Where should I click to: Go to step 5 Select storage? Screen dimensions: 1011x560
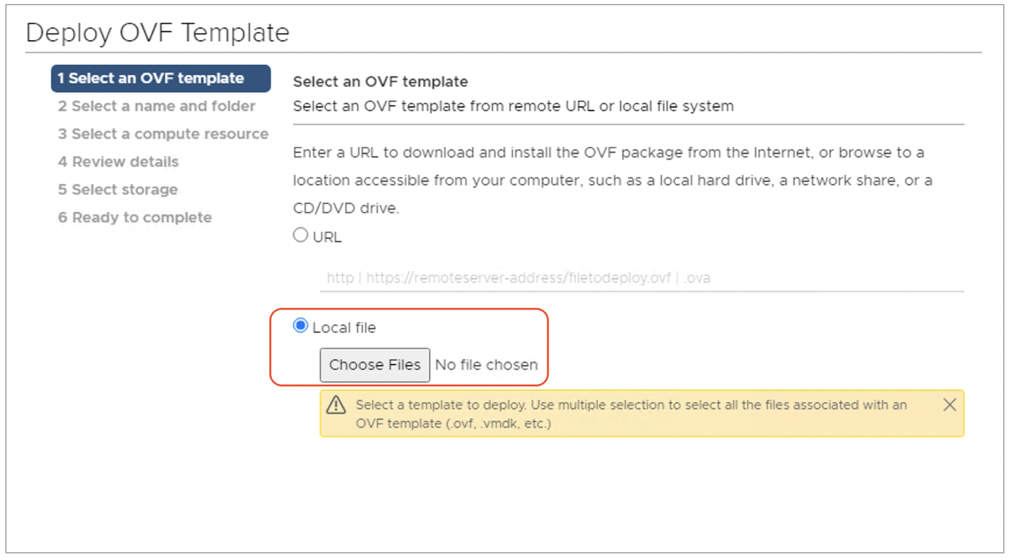118,190
